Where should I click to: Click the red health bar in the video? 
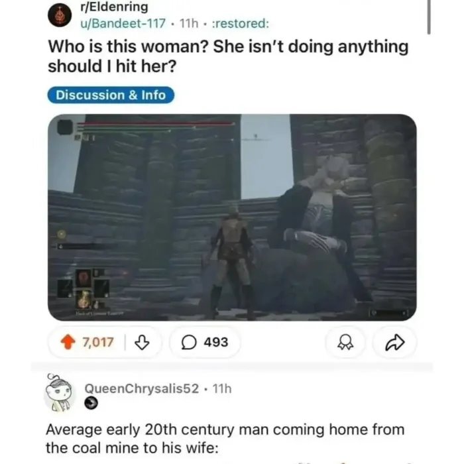point(156,122)
